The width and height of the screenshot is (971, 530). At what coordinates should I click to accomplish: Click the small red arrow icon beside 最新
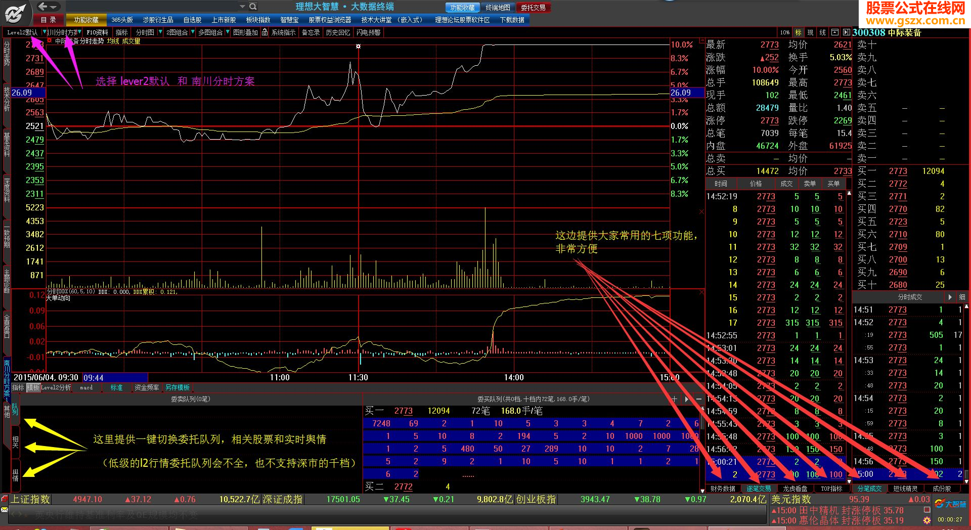coord(702,40)
